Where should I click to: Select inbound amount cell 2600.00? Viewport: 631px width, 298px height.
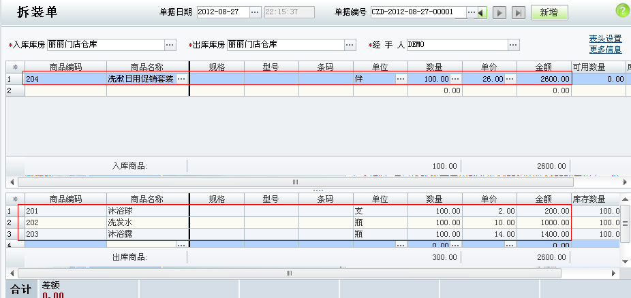coord(544,79)
